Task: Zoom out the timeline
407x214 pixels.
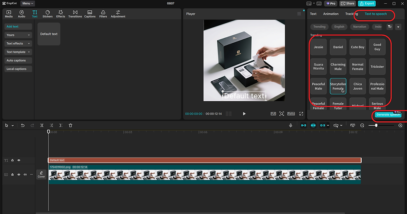Action: [x=362, y=125]
